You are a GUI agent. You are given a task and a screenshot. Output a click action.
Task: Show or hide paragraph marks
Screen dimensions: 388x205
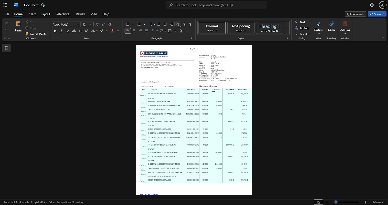tap(190, 24)
